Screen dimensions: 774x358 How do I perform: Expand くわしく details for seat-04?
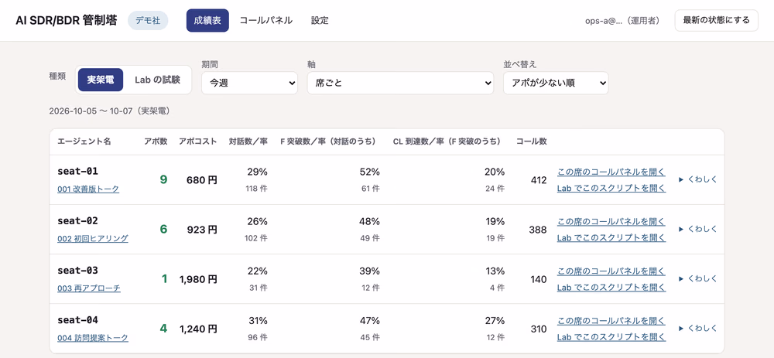point(698,329)
